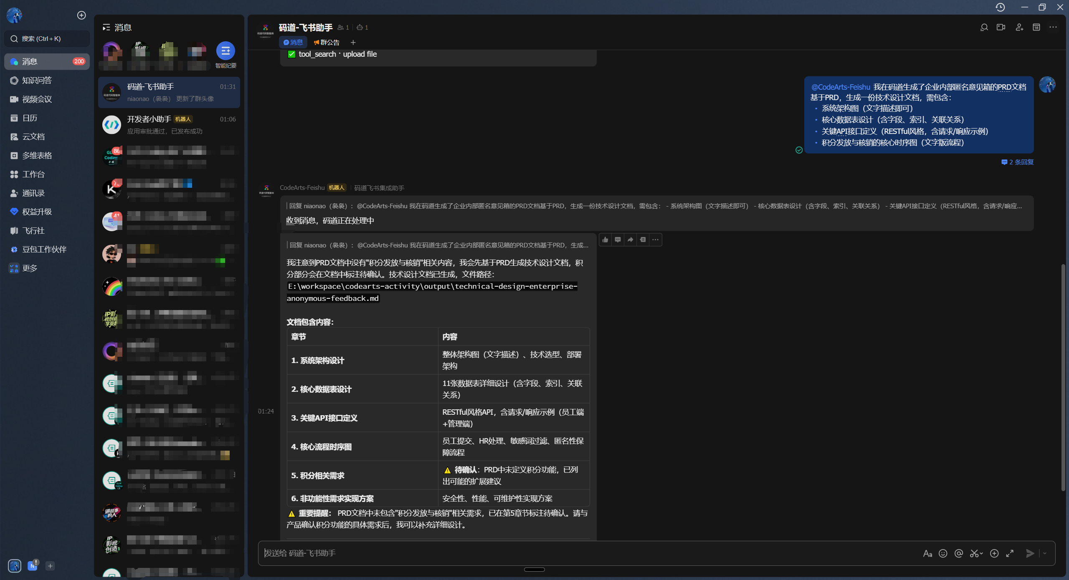Open more actions for the bot message

tap(656, 240)
